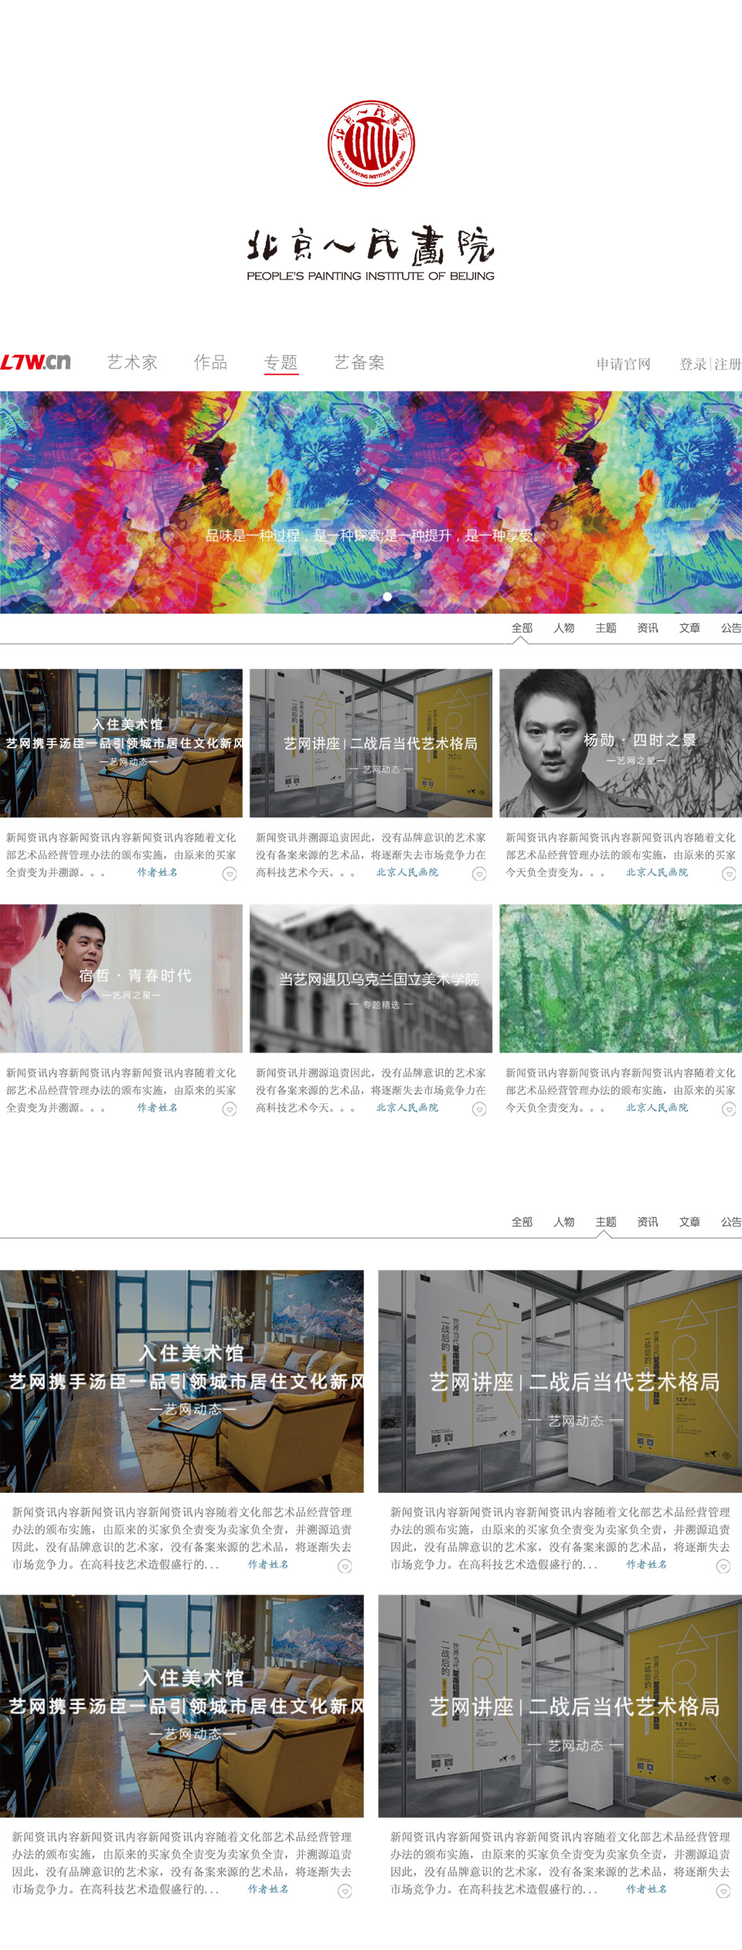
Task: Open the 杨勋·四时之景 portrait thumbnail
Action: click(620, 742)
